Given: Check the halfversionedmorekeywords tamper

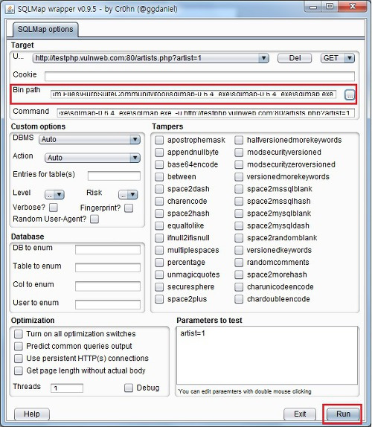Looking at the screenshot, I should [x=239, y=140].
